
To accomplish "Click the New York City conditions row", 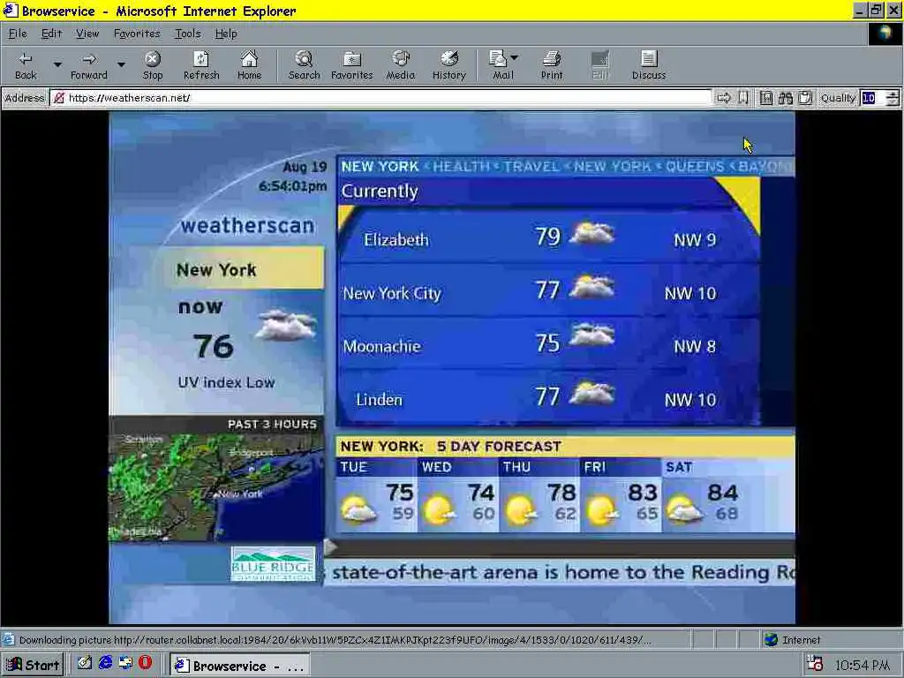I will (x=549, y=290).
